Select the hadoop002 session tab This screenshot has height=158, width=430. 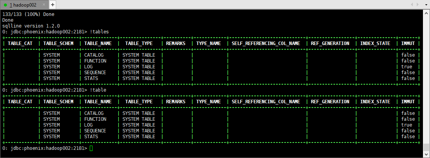tap(24, 5)
